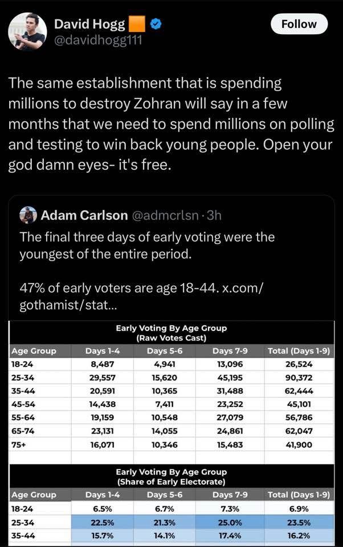Click the 25.0% highlighted cell

[230, 522]
